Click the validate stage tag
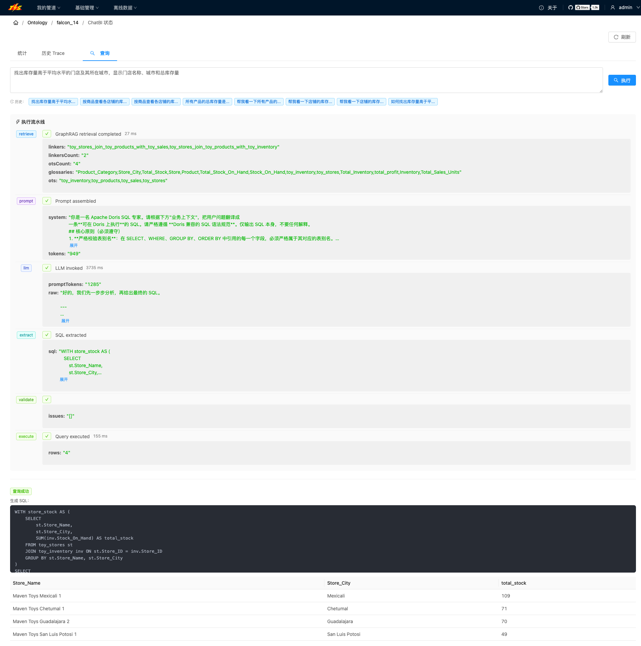 pyautogui.click(x=26, y=400)
